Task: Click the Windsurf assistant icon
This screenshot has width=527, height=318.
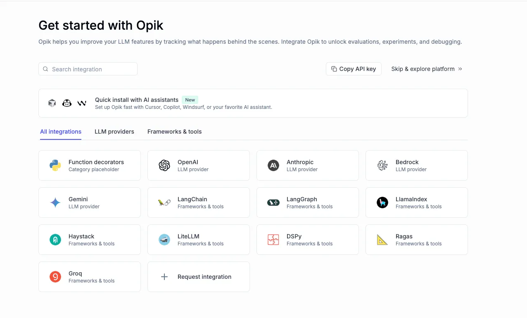Action: pos(82,103)
